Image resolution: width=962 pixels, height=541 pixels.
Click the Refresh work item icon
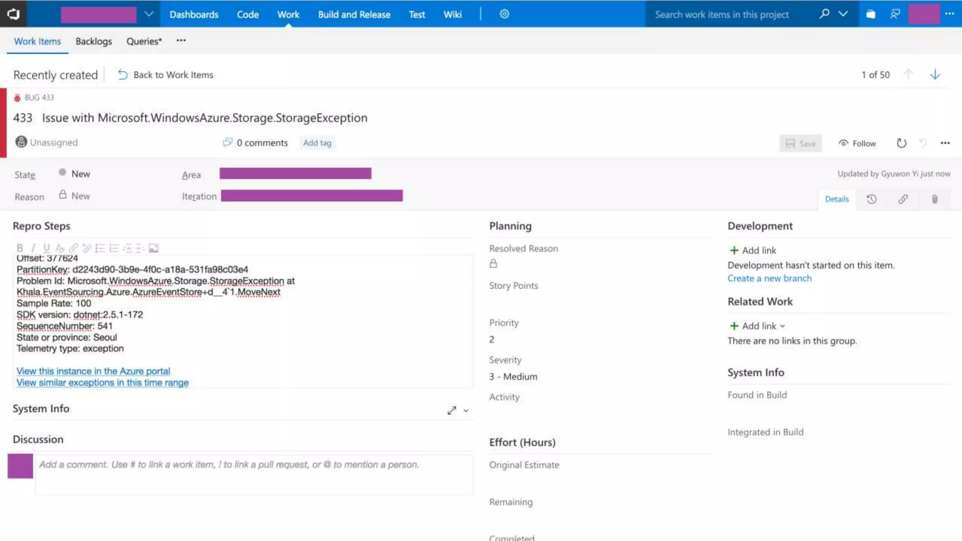coord(901,143)
